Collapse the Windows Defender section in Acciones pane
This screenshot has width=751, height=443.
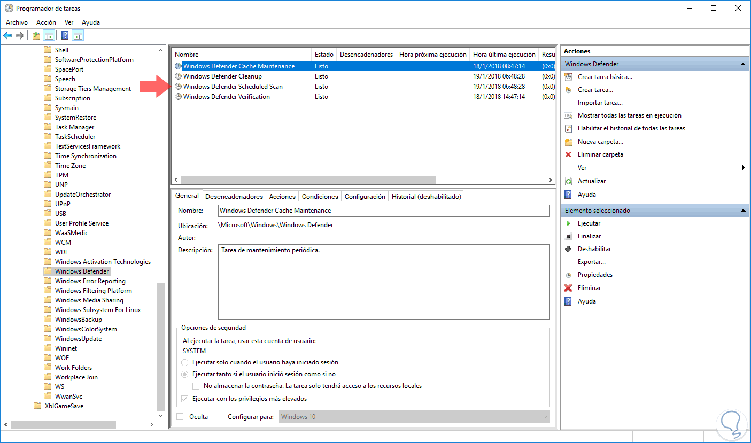coord(744,64)
